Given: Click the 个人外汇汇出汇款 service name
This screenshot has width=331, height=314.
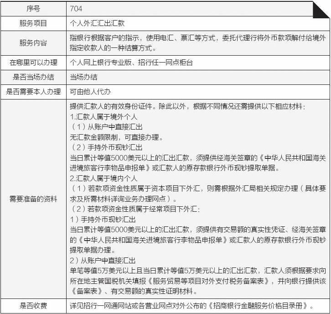Looking at the screenshot, I should click(97, 23).
